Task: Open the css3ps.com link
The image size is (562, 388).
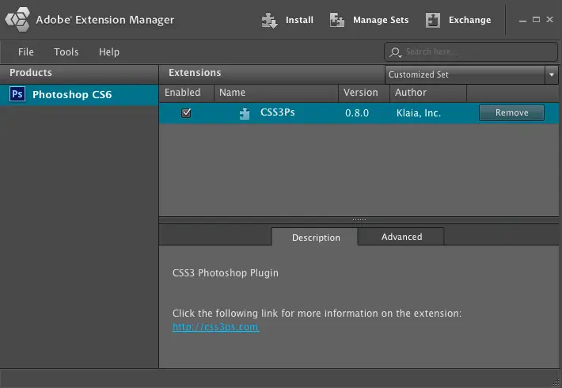Action: click(215, 326)
